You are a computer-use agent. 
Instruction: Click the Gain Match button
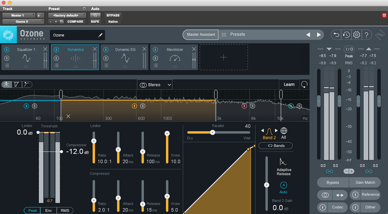tap(365, 182)
